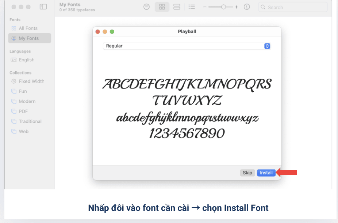Toggle the sidebar visibility icon

click(43, 7)
